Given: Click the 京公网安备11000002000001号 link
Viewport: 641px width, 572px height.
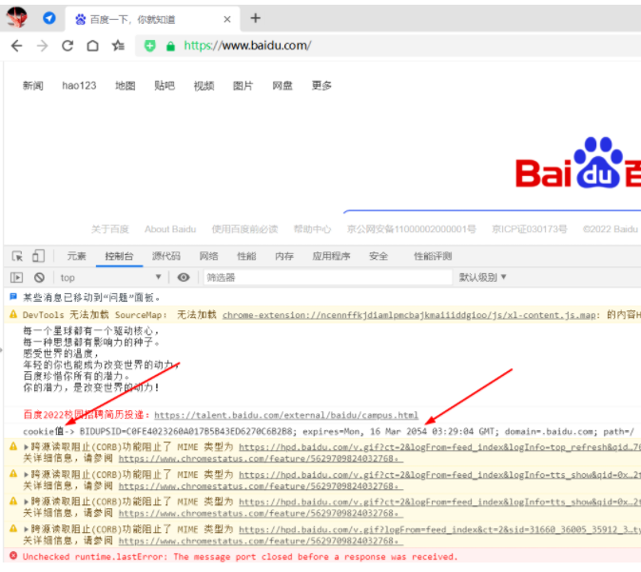Looking at the screenshot, I should tap(411, 229).
